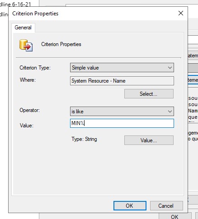Click the Criterion Properties heading text
The height and width of the screenshot is (219, 198).
point(61,44)
